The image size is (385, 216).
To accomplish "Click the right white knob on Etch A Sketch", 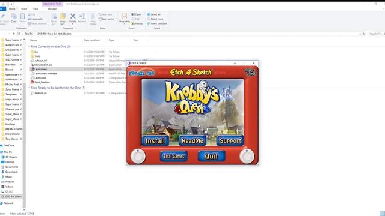I will click(247, 156).
